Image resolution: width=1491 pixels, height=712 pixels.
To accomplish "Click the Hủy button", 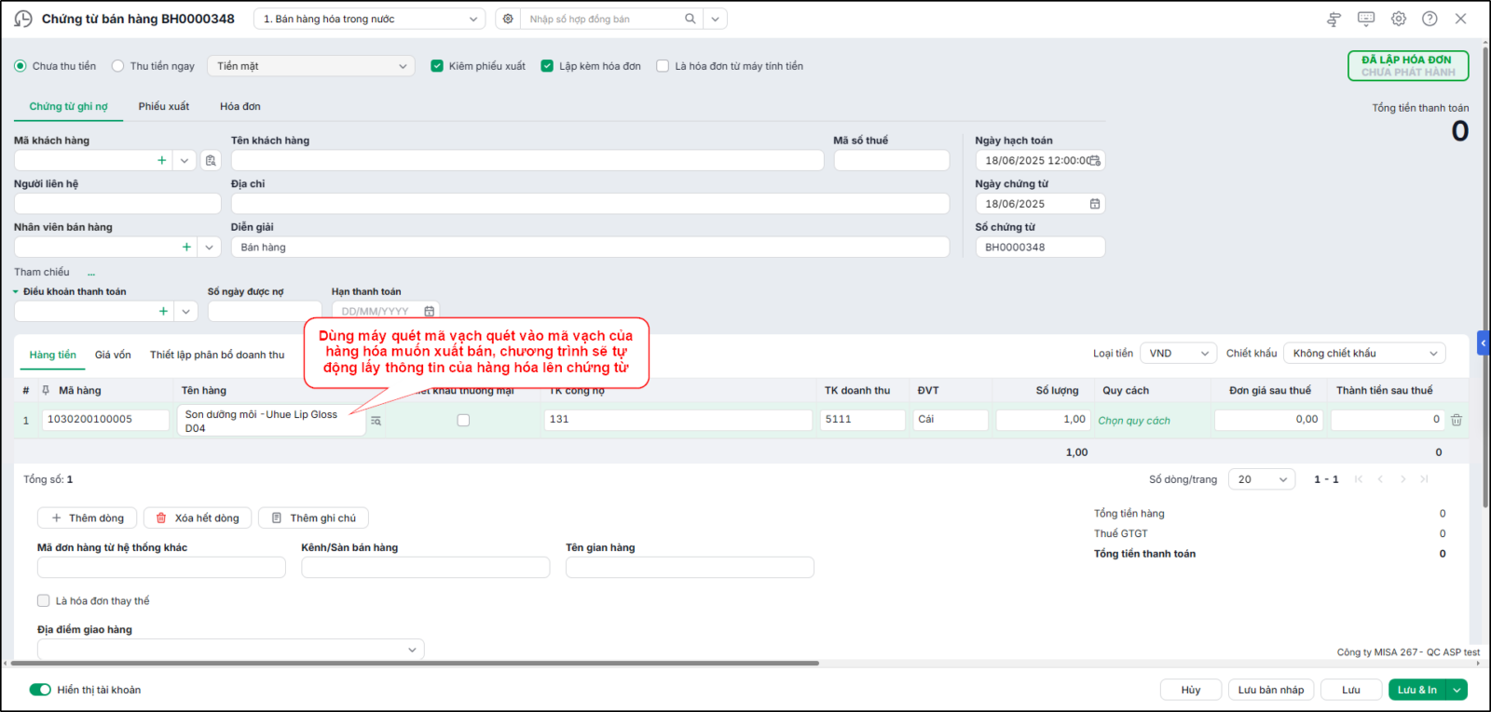I will coord(1191,690).
